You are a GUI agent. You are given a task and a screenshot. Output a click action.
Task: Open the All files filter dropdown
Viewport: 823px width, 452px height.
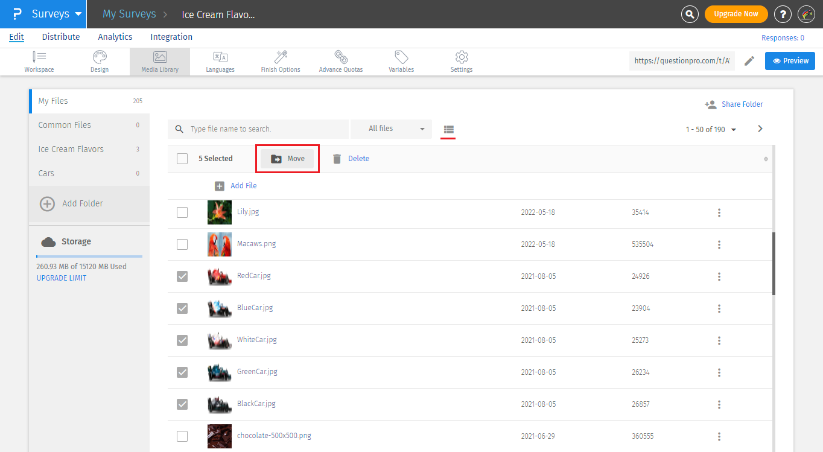point(391,129)
